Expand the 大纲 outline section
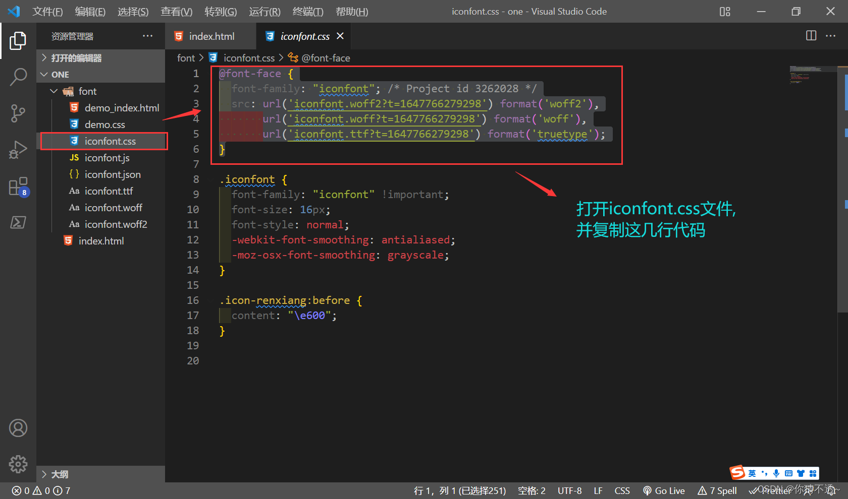 point(101,474)
